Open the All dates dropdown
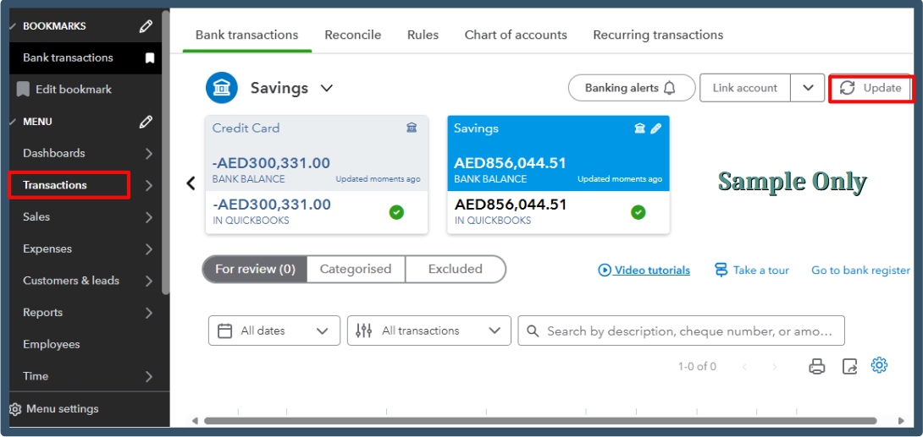This screenshot has height=437, width=923. pyautogui.click(x=274, y=330)
